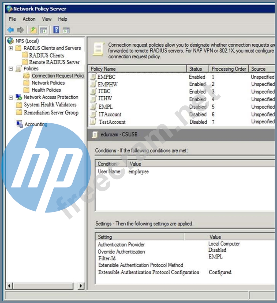This screenshot has width=277, height=303.
Task: Select the EMPBC policy name
Action: tap(106, 77)
